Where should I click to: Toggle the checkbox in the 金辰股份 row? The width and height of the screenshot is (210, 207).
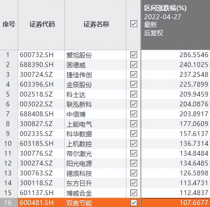click(x=134, y=84)
